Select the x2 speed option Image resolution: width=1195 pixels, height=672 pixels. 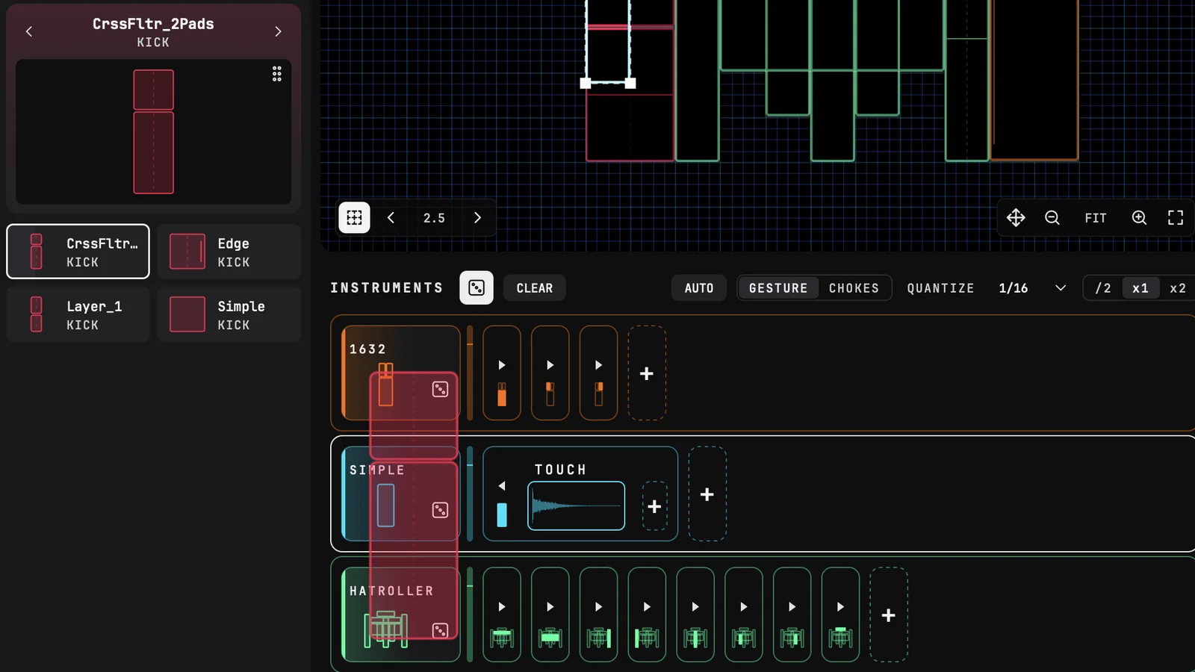tap(1178, 288)
